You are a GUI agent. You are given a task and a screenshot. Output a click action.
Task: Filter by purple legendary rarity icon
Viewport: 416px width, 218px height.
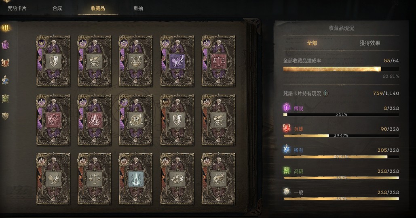click(5, 45)
